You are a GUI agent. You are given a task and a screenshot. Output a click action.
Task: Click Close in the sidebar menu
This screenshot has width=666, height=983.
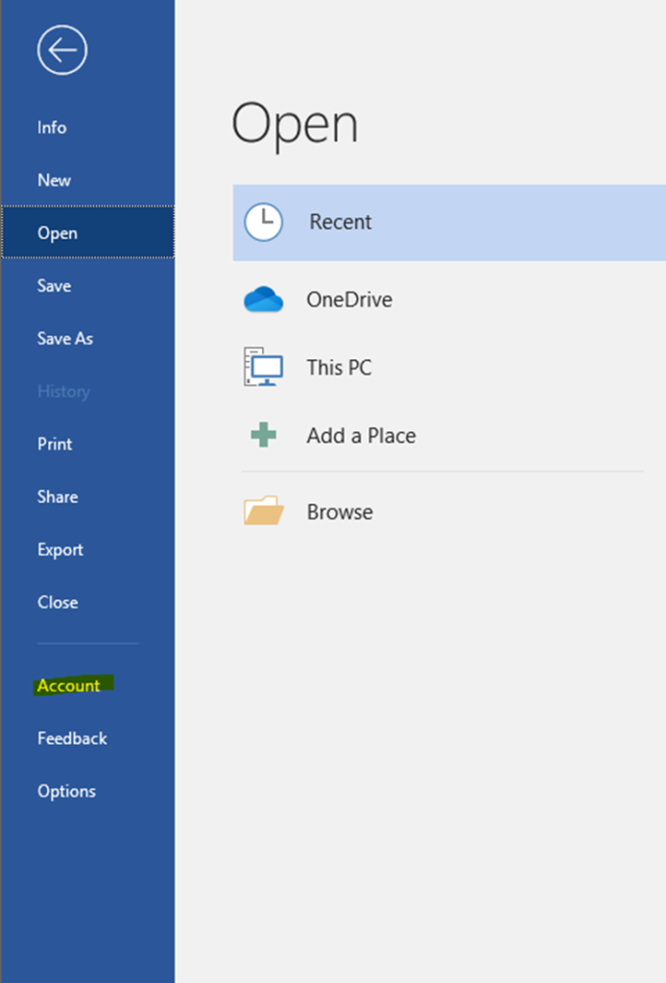[58, 603]
